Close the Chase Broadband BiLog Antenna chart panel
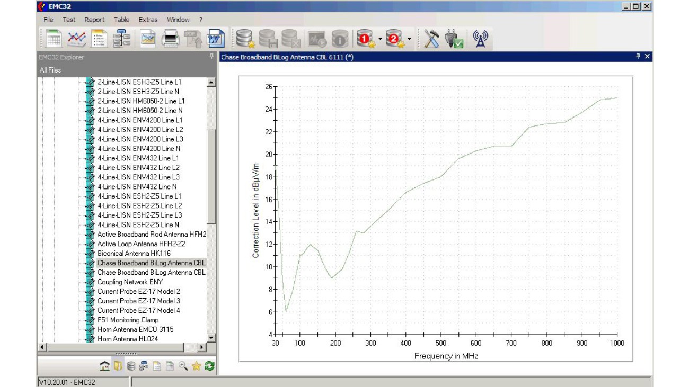The height and width of the screenshot is (387, 689). click(647, 57)
